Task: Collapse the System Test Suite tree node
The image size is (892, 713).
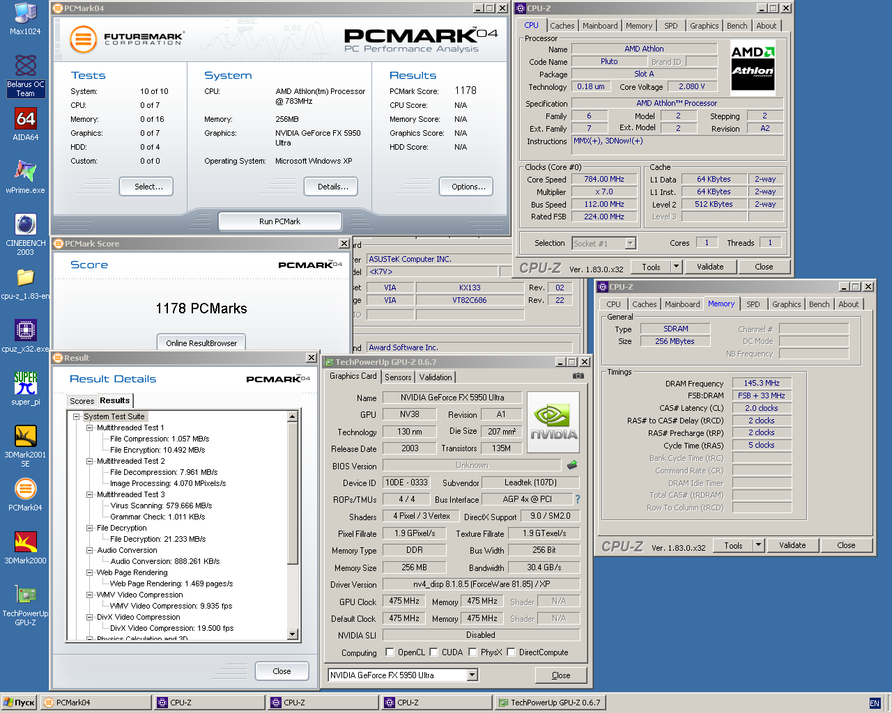Action: click(77, 416)
